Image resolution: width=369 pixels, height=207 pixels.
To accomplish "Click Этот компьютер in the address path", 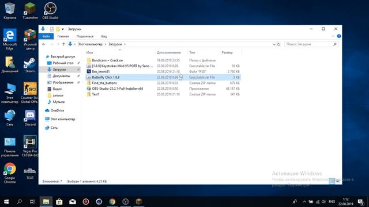I will [90, 44].
